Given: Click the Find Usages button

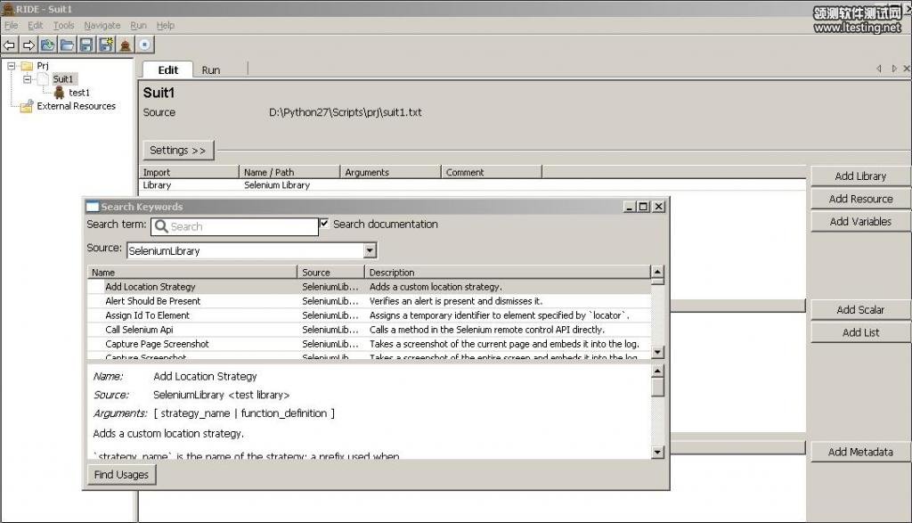Looking at the screenshot, I should (121, 475).
